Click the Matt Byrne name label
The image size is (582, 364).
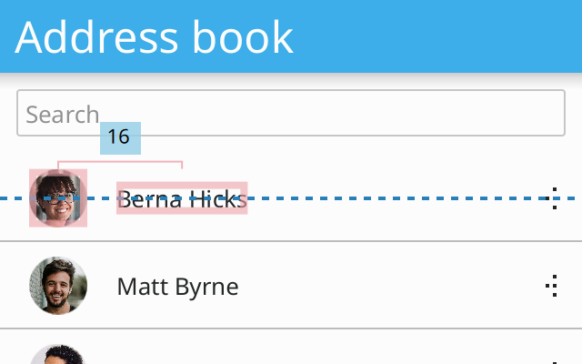coord(178,287)
